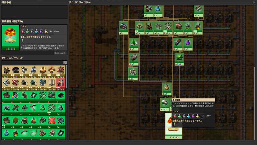
Task: Open the red chest node in tree
Action: tap(178, 28)
